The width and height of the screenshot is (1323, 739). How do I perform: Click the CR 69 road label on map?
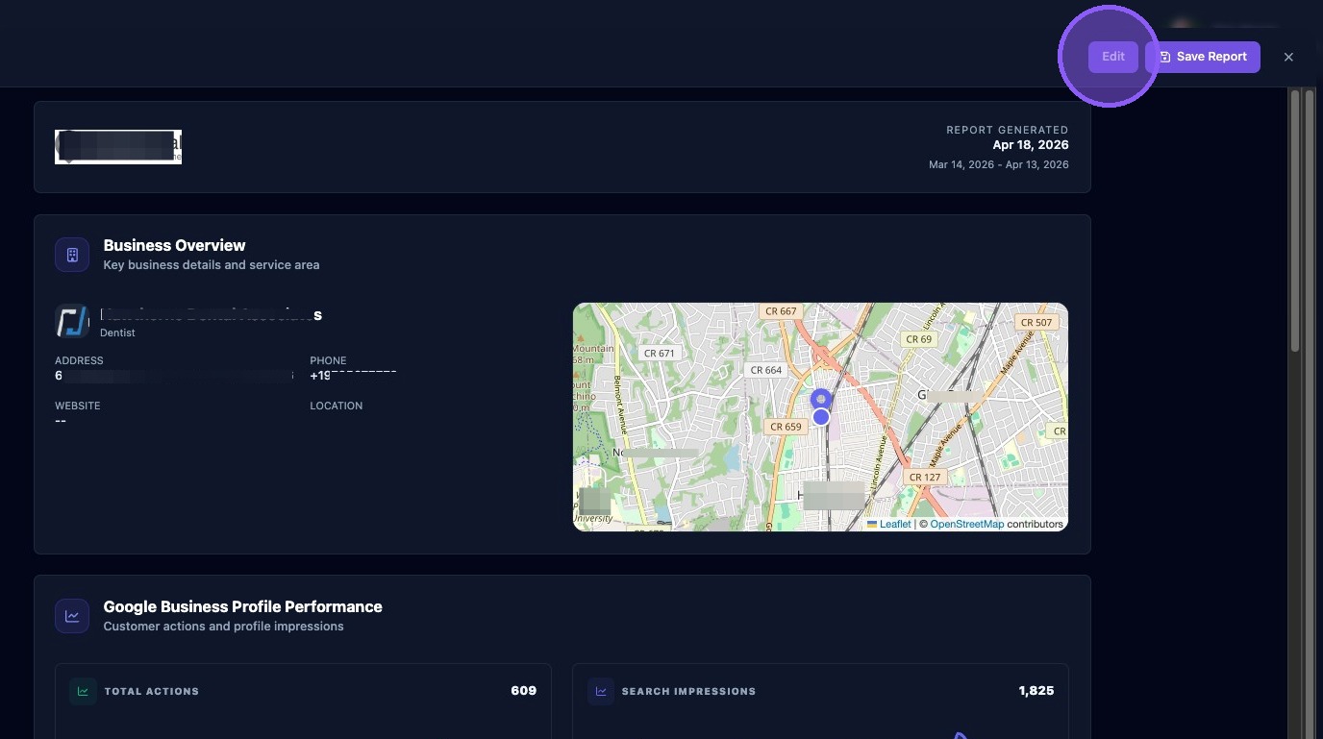point(919,339)
